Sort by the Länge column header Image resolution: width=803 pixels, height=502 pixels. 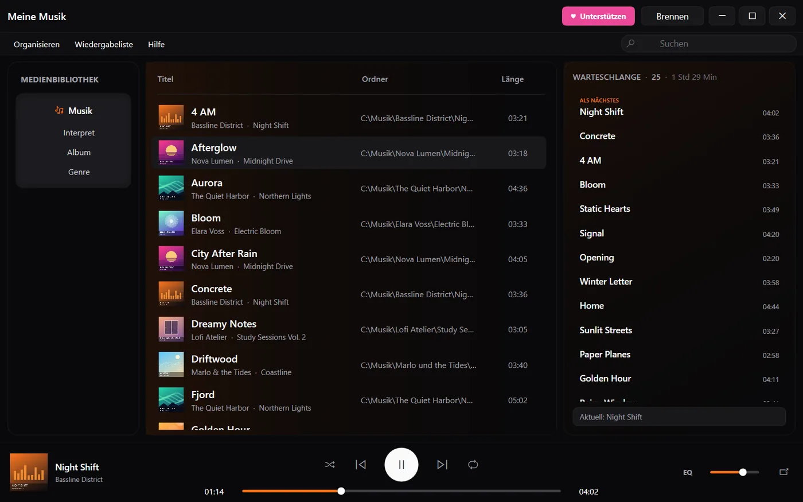click(x=512, y=79)
